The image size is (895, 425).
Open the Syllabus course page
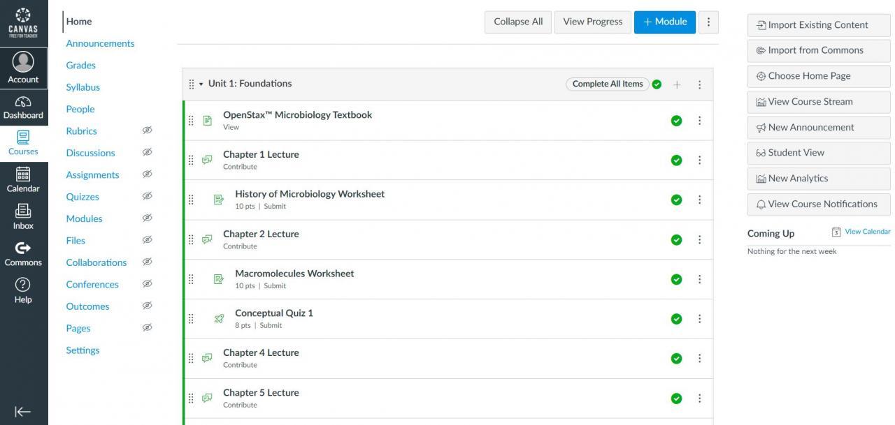(83, 87)
